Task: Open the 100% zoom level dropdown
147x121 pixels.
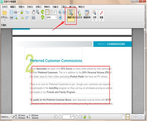Action: pyautogui.click(x=56, y=17)
